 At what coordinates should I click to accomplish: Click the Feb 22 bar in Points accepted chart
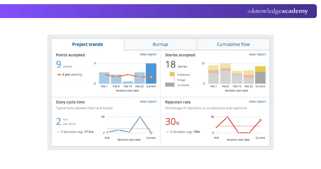tap(139, 78)
